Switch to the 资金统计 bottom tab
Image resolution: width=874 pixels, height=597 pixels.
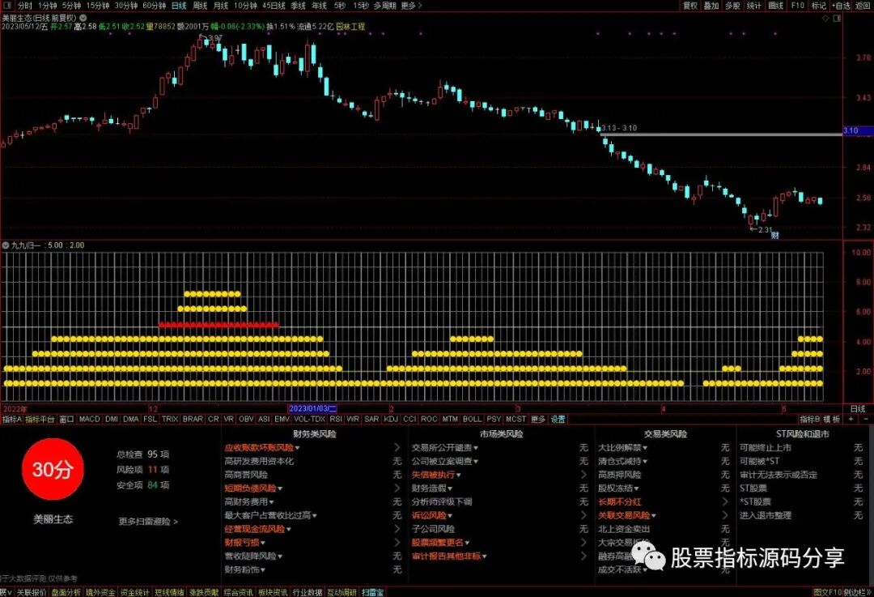click(x=135, y=592)
